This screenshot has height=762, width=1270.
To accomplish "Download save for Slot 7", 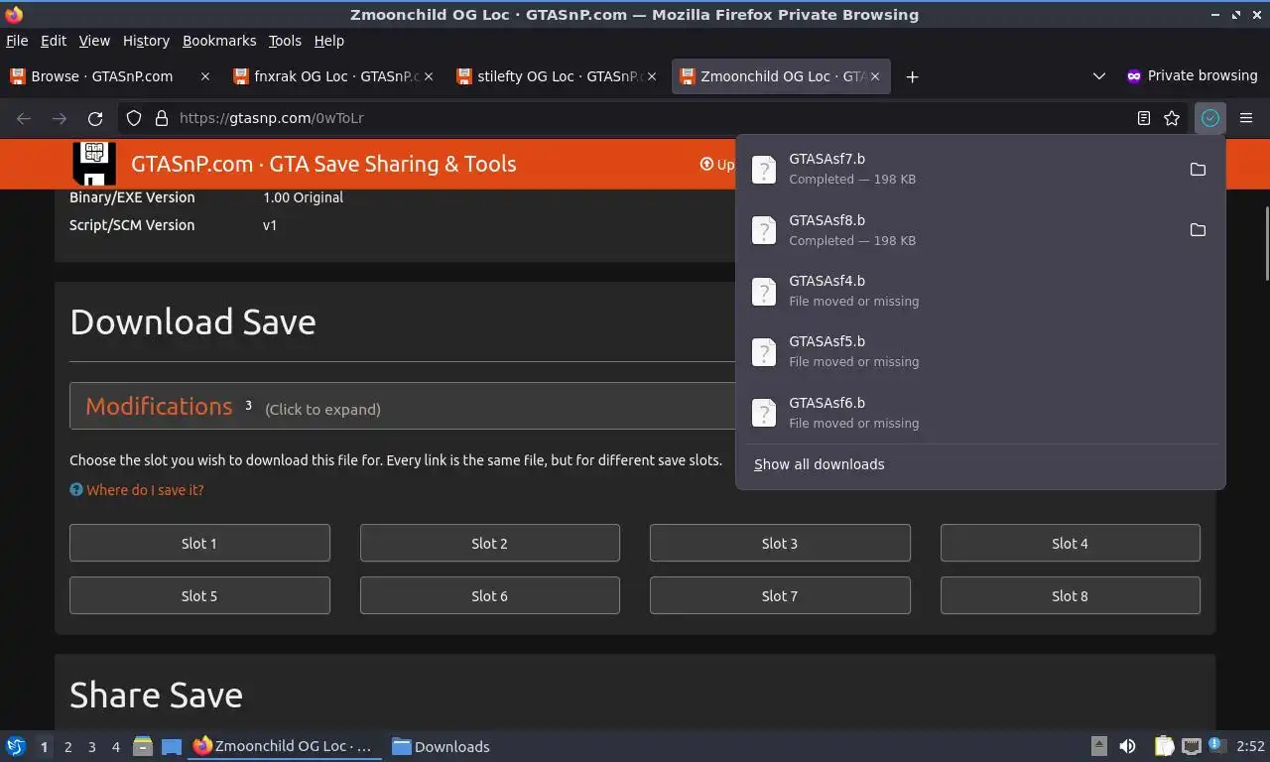I will click(x=780, y=595).
